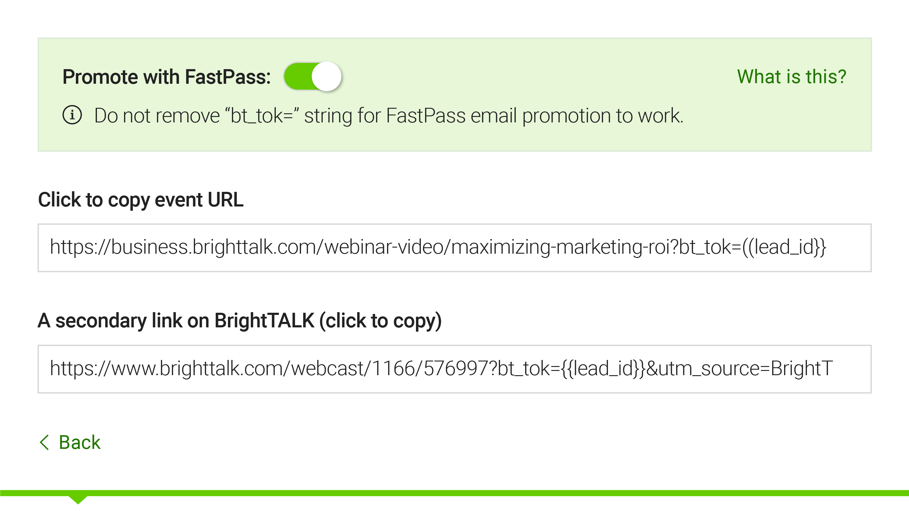The height and width of the screenshot is (511, 909).
Task: Open the "What is this?" help link
Action: [x=791, y=76]
